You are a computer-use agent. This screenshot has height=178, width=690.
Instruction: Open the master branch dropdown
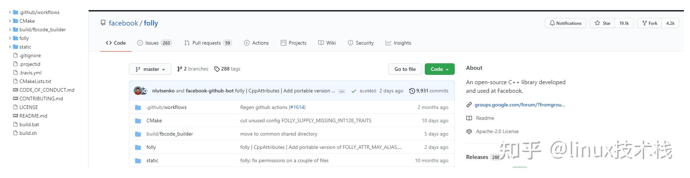(x=150, y=69)
